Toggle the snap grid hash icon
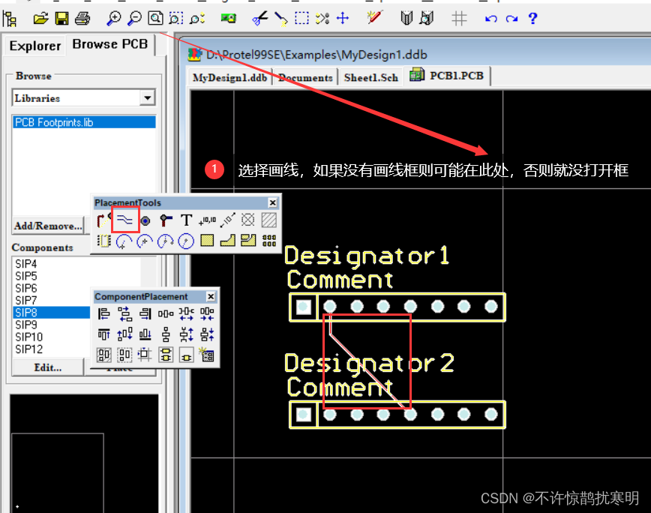Viewport: 651px width, 513px height. click(459, 18)
